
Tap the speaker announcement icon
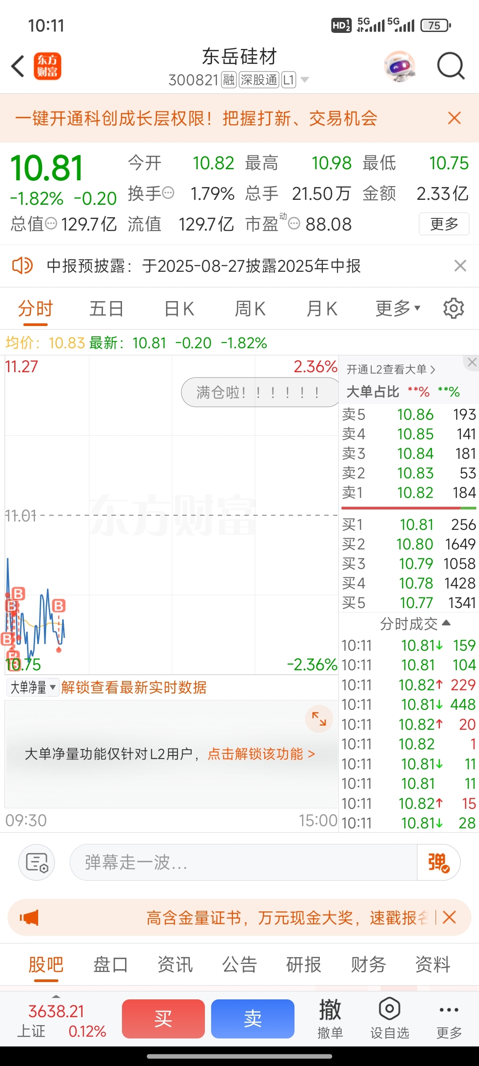[x=22, y=266]
